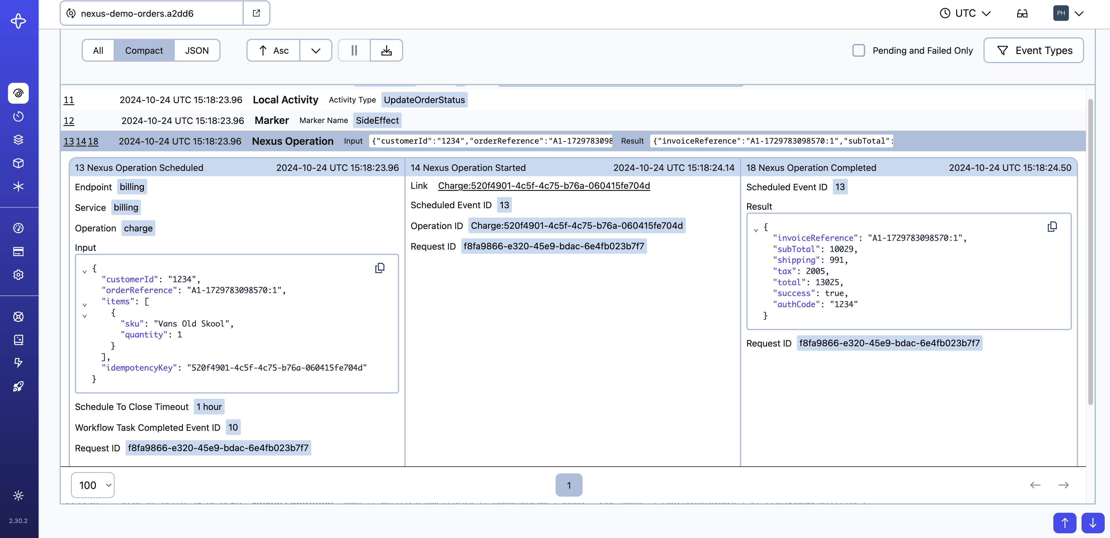Open sort order dropdown chevron
Viewport: 1110px width, 538px height.
(316, 51)
